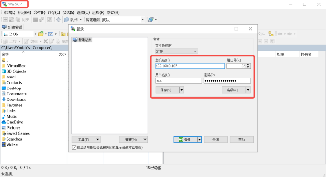Image resolution: width=326 pixels, height=177 pixels.
Task: Click the remote panel back arrow
Action: pos(280,34)
